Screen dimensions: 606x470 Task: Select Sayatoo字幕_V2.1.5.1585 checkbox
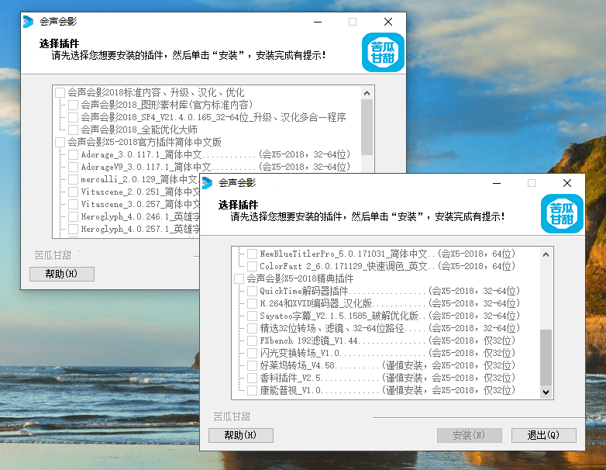pyautogui.click(x=253, y=316)
